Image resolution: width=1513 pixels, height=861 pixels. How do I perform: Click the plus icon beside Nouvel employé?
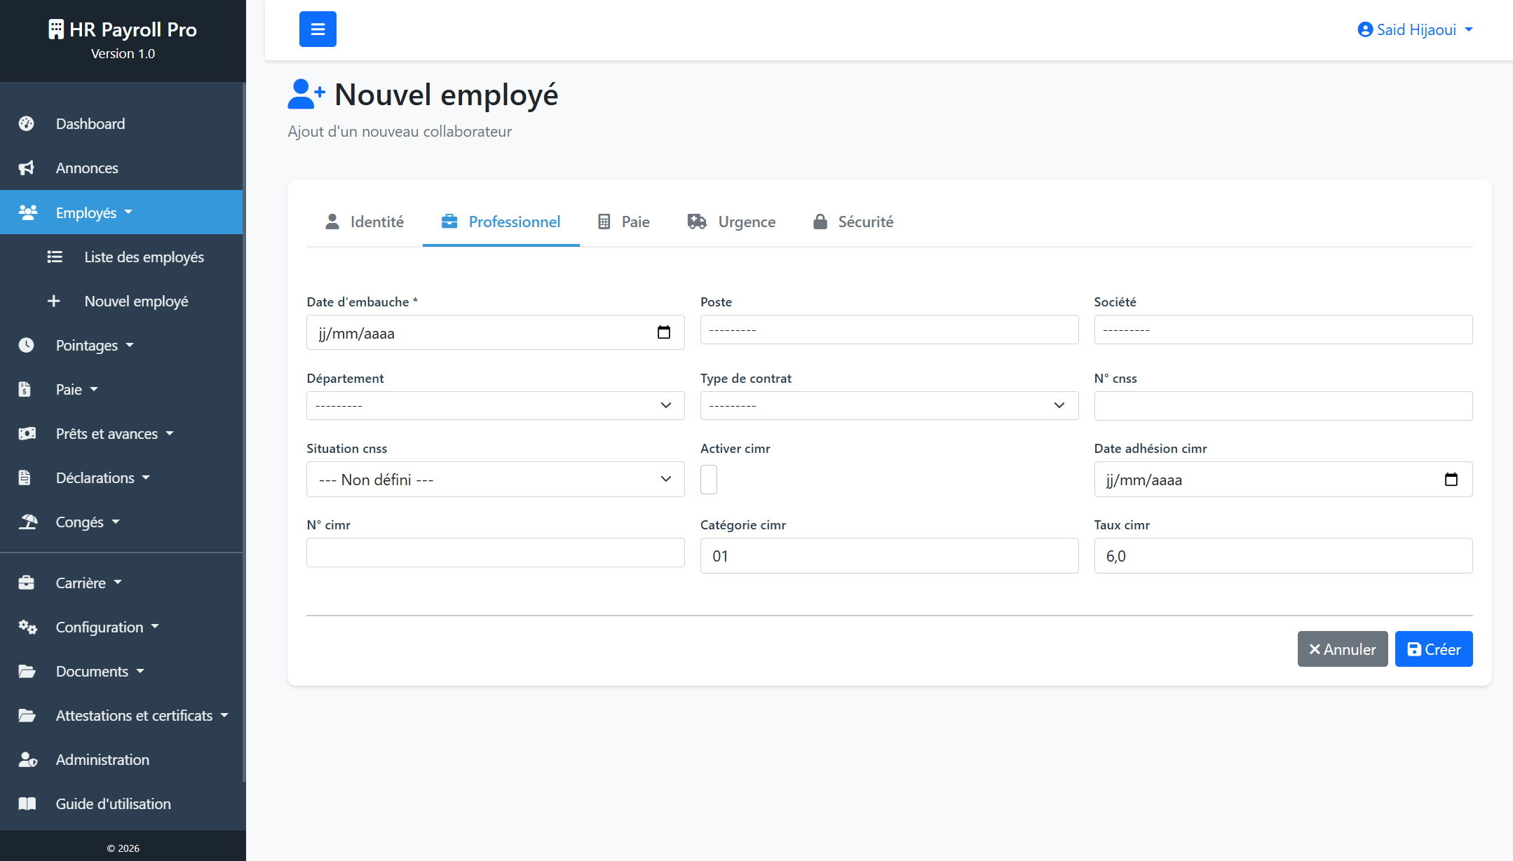tap(54, 301)
